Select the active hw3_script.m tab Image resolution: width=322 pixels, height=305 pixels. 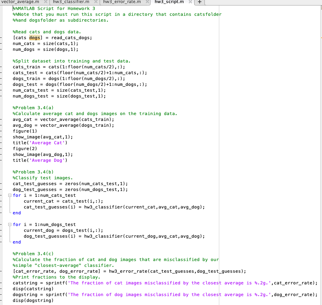(x=168, y=2)
